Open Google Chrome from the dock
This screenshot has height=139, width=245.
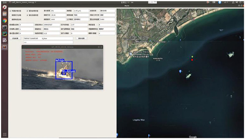pos(5,20)
